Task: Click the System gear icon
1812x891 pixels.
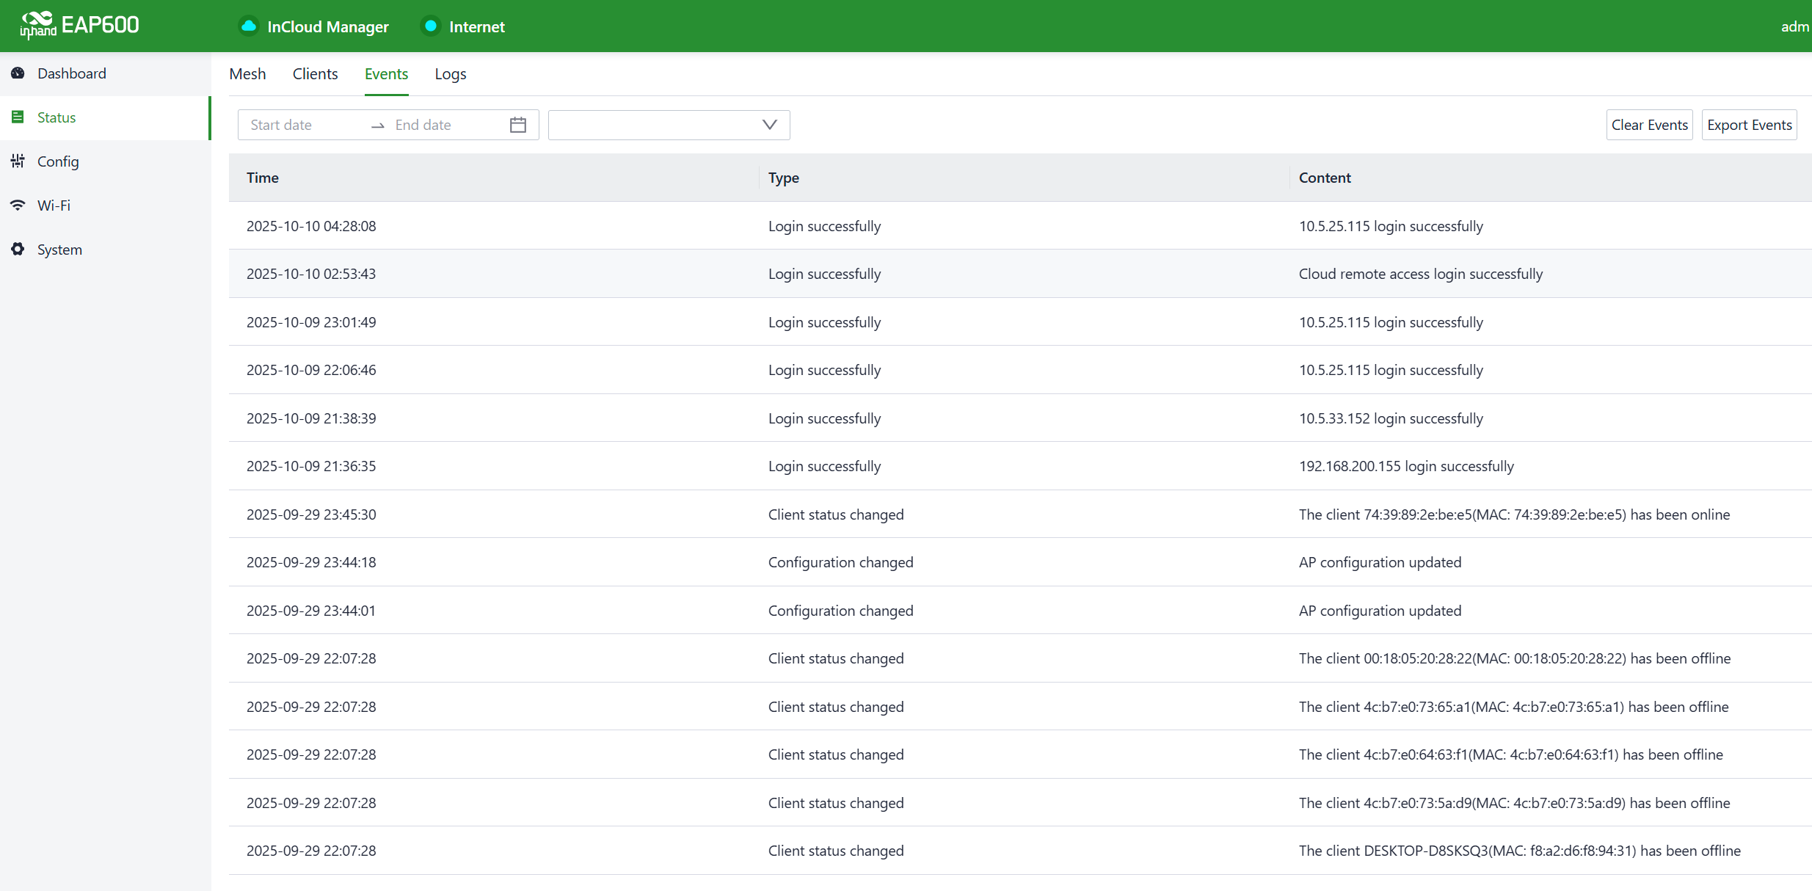Action: pyautogui.click(x=18, y=250)
